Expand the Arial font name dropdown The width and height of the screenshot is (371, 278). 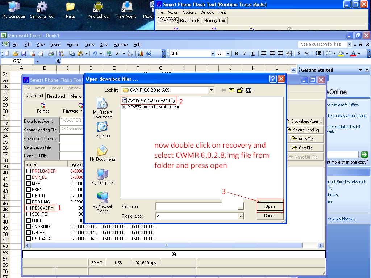point(213,54)
